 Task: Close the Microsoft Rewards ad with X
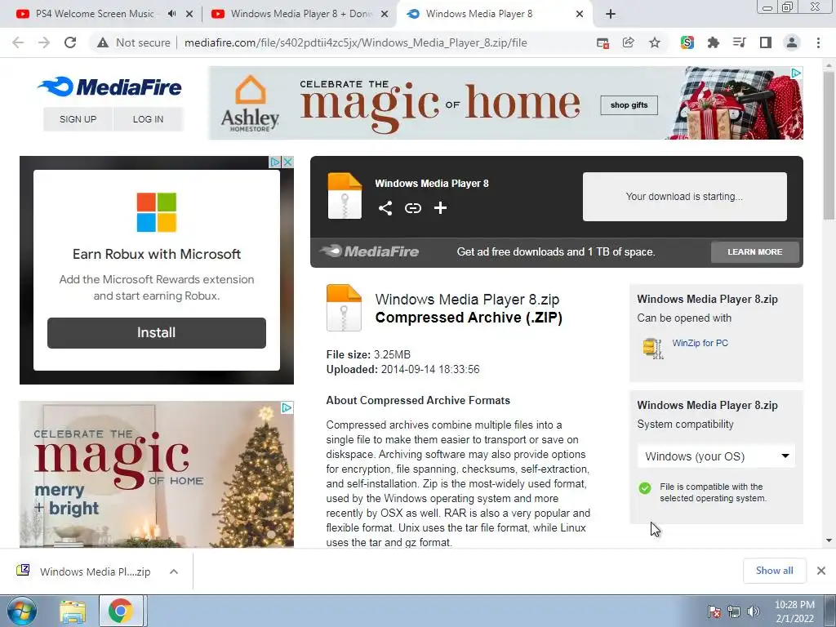[287, 162]
